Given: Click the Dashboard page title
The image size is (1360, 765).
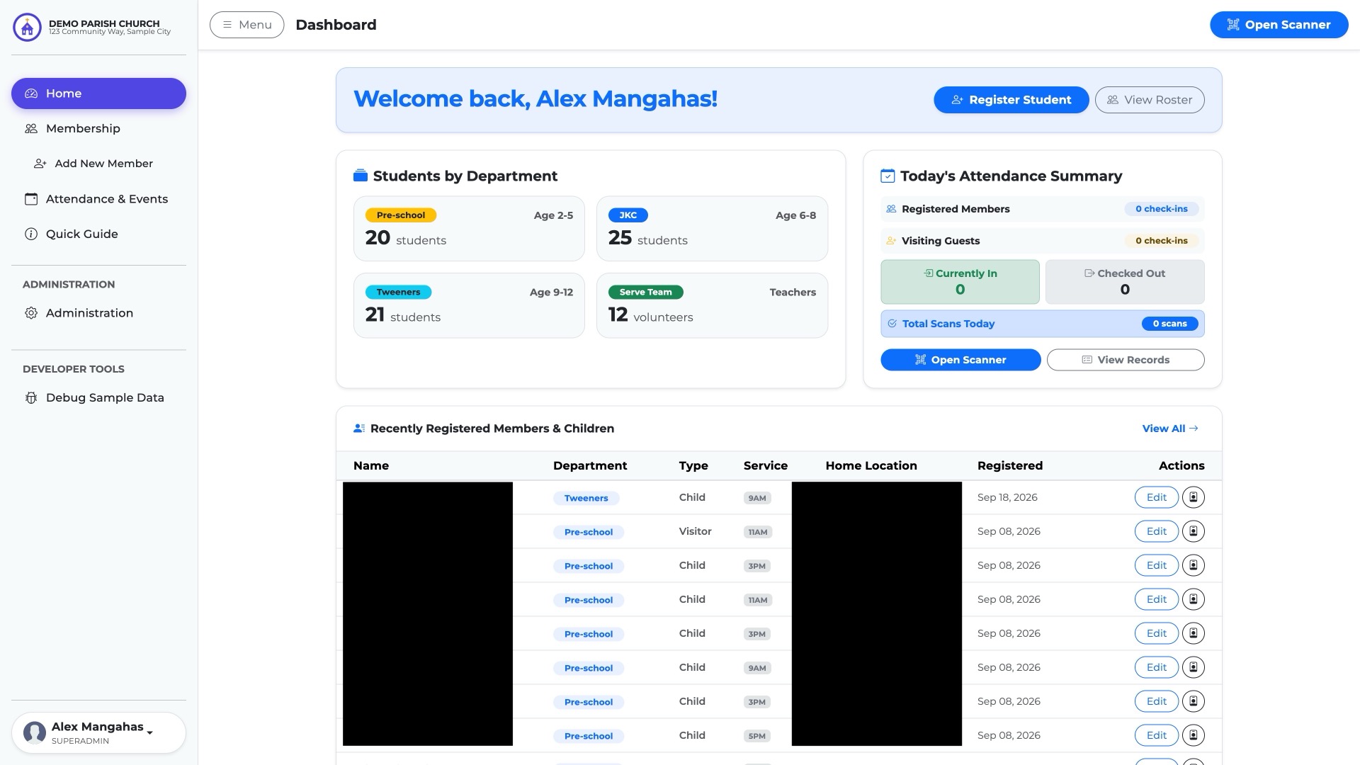Looking at the screenshot, I should pyautogui.click(x=336, y=25).
